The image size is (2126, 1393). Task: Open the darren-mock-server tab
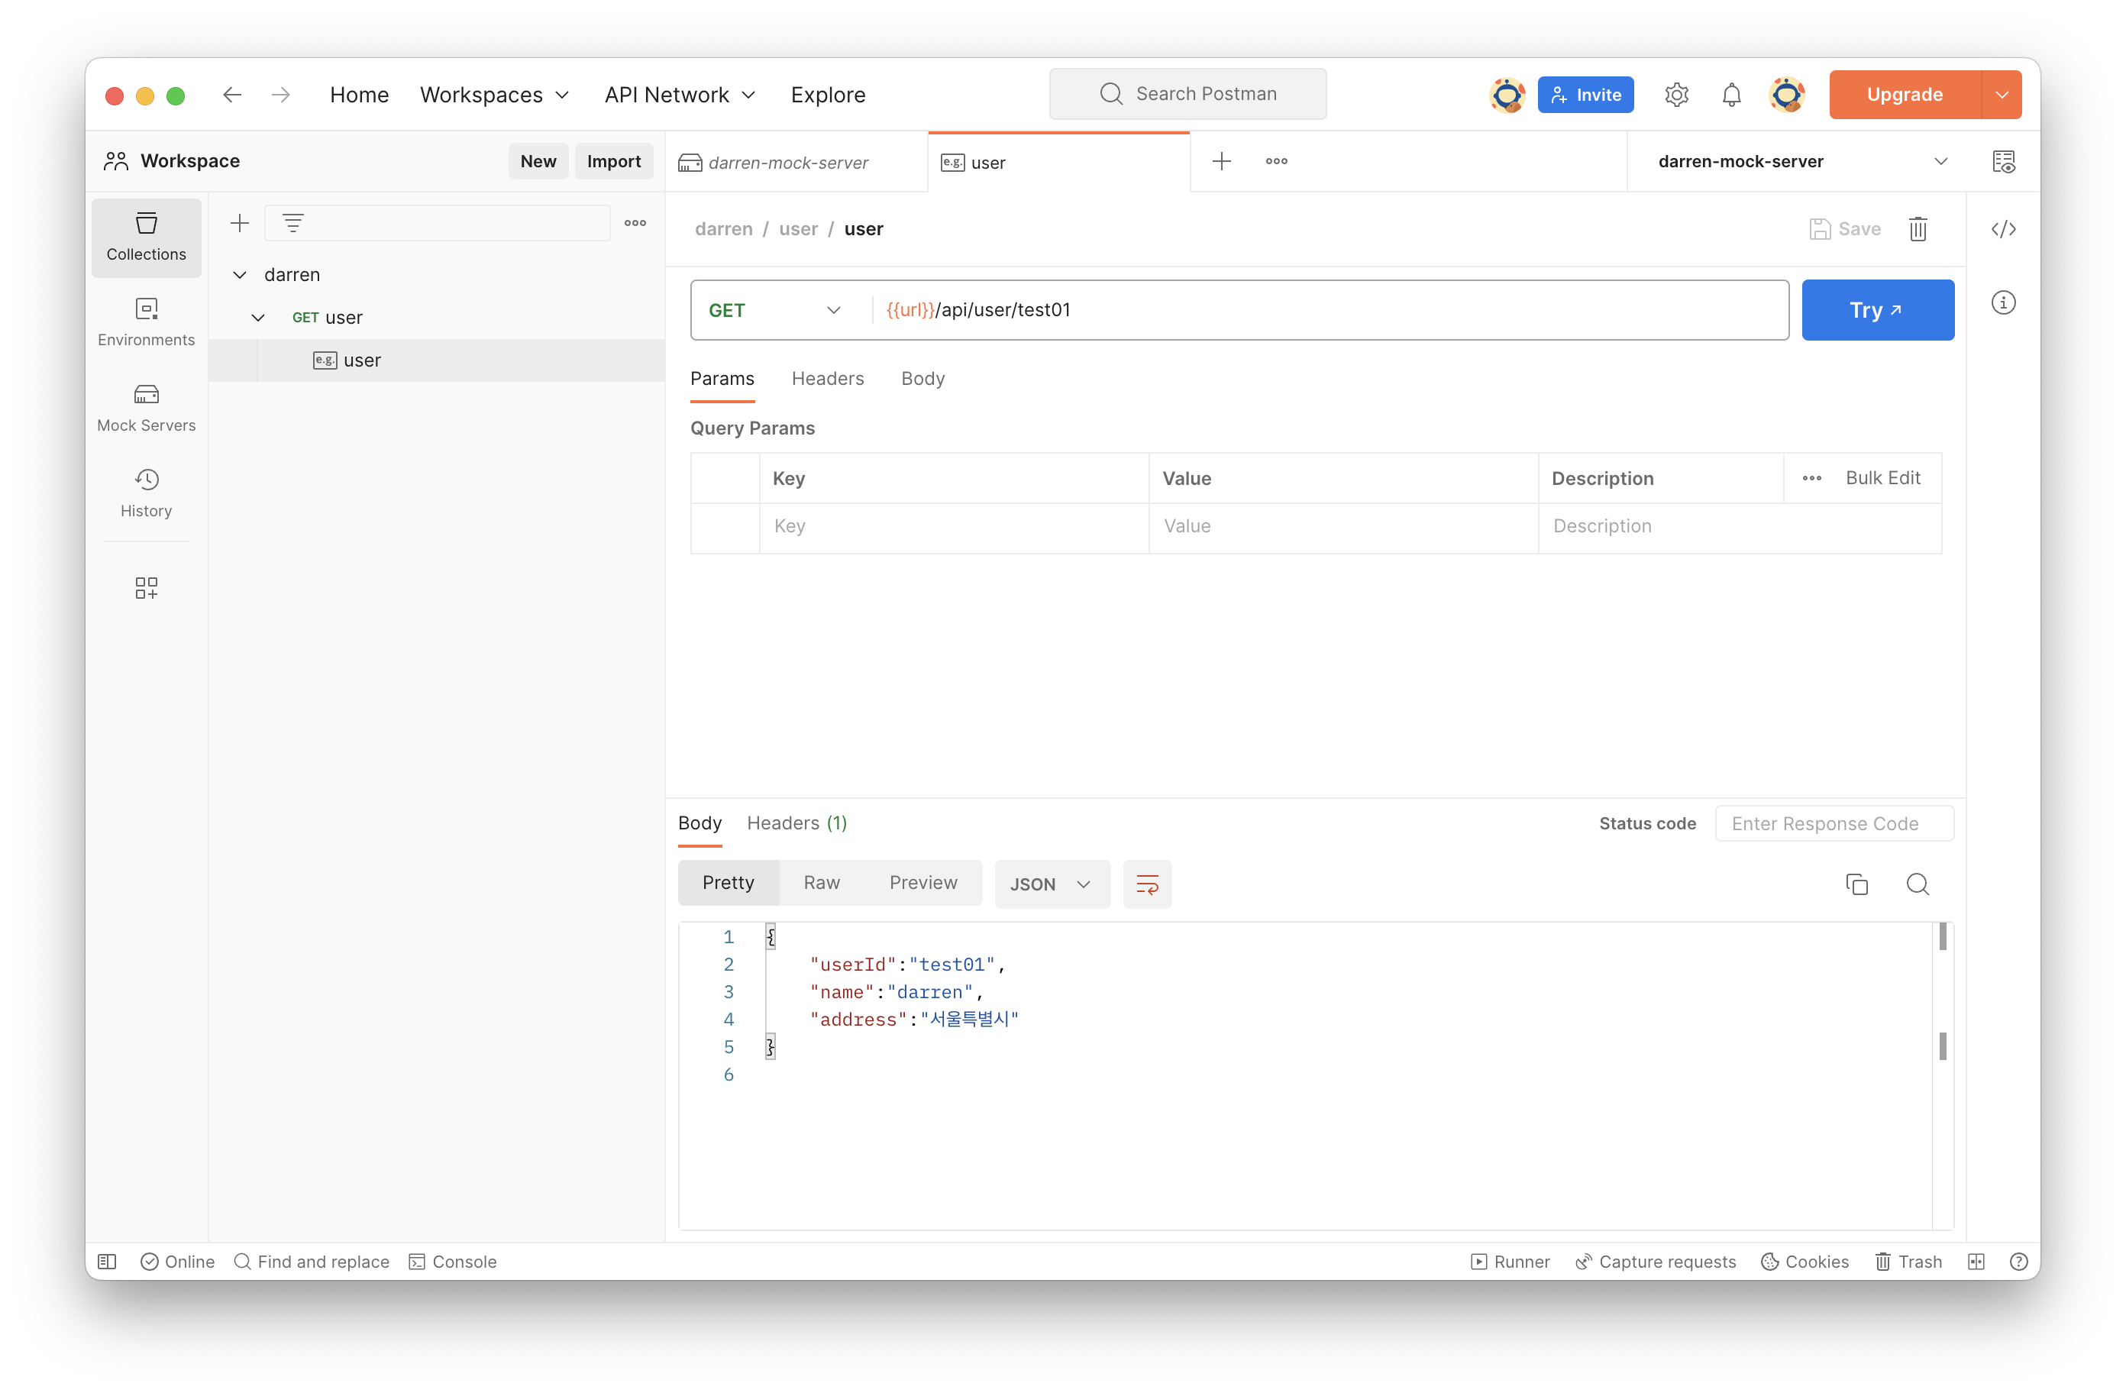click(x=788, y=163)
